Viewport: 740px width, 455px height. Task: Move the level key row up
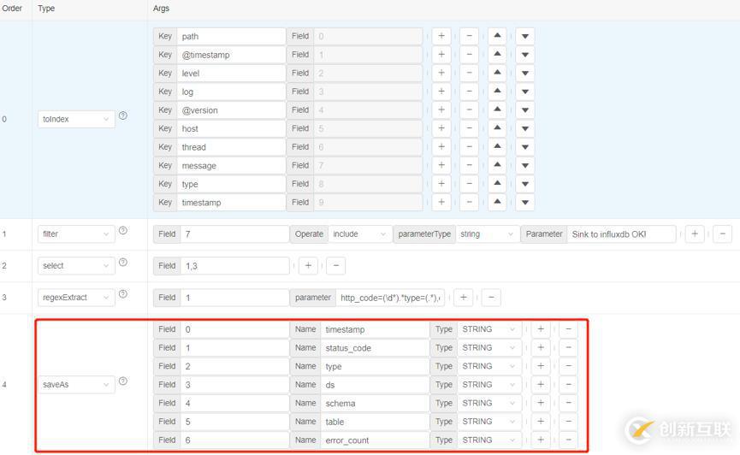point(498,73)
